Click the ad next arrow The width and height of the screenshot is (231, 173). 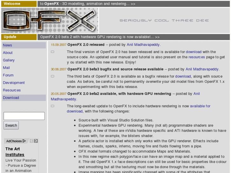click(x=36, y=141)
